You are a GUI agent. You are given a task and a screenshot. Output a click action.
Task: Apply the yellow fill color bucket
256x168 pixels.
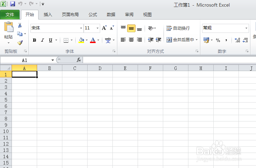click(x=81, y=40)
